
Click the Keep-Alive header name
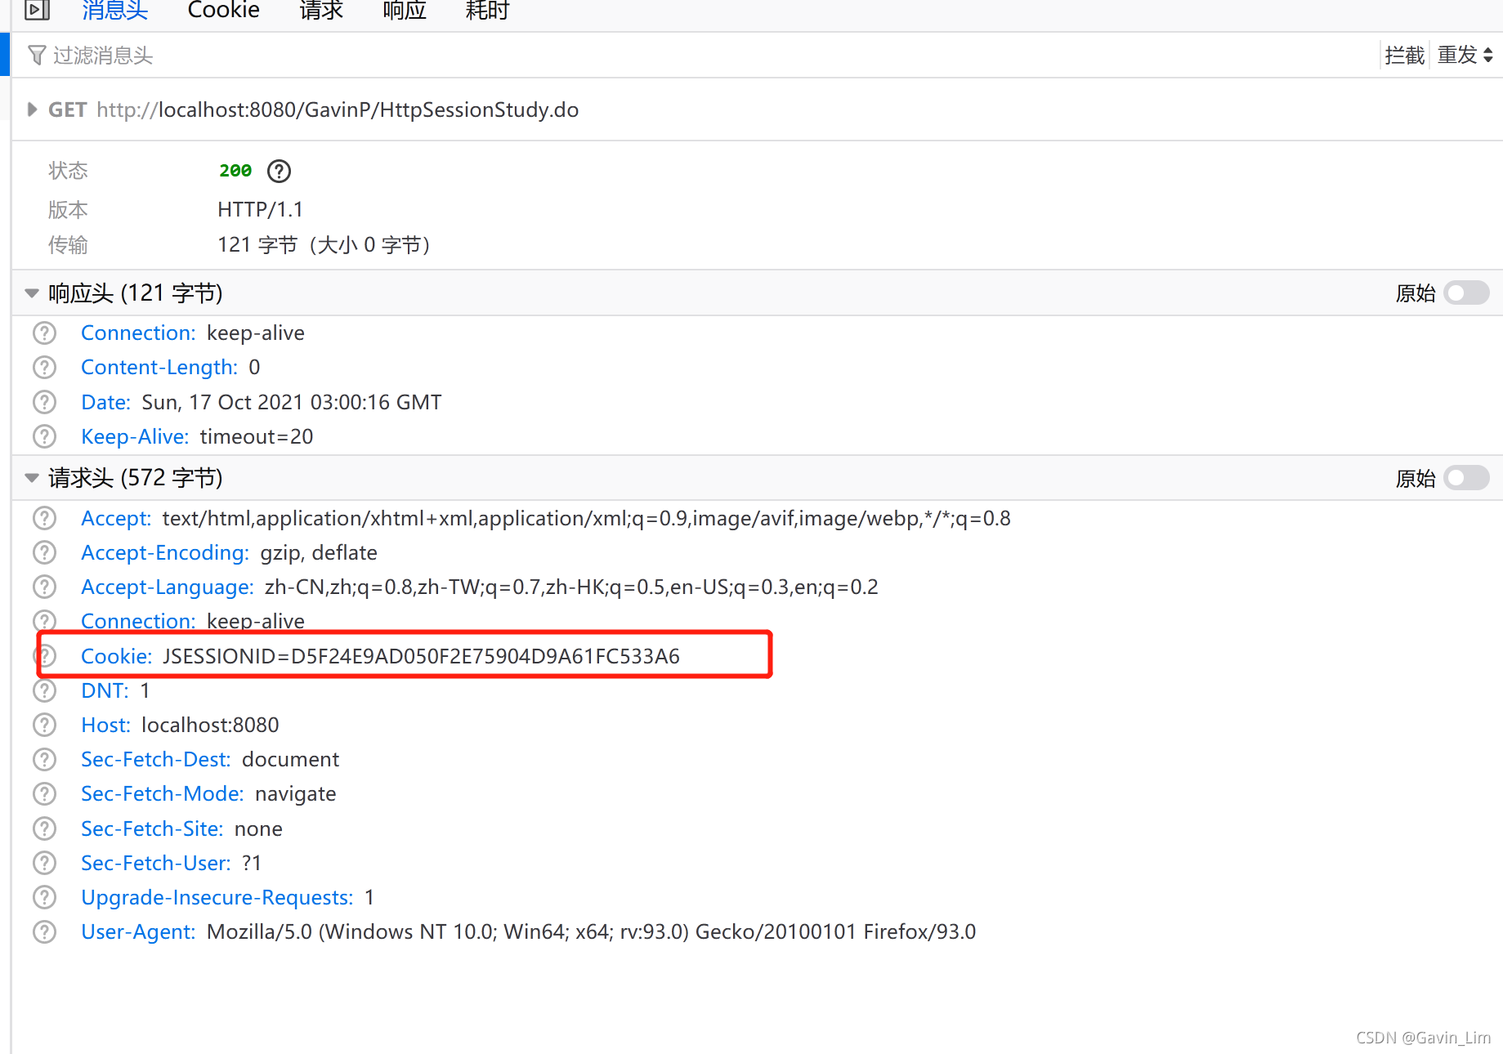click(x=135, y=436)
